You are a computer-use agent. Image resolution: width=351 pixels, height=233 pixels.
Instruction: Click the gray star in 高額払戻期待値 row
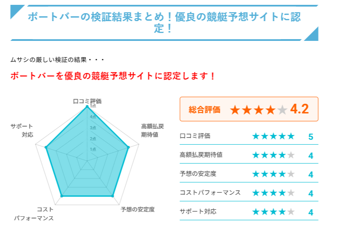pos(291,155)
